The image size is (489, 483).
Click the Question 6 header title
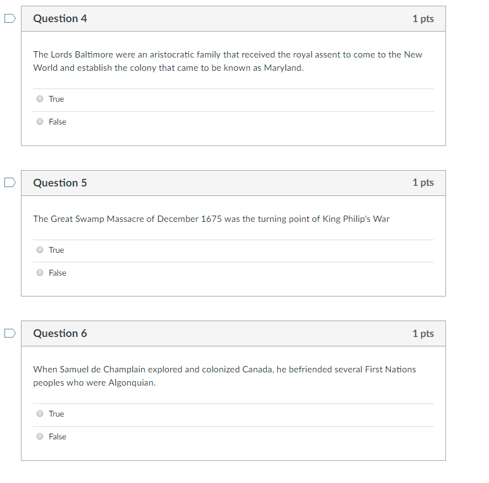60,333
